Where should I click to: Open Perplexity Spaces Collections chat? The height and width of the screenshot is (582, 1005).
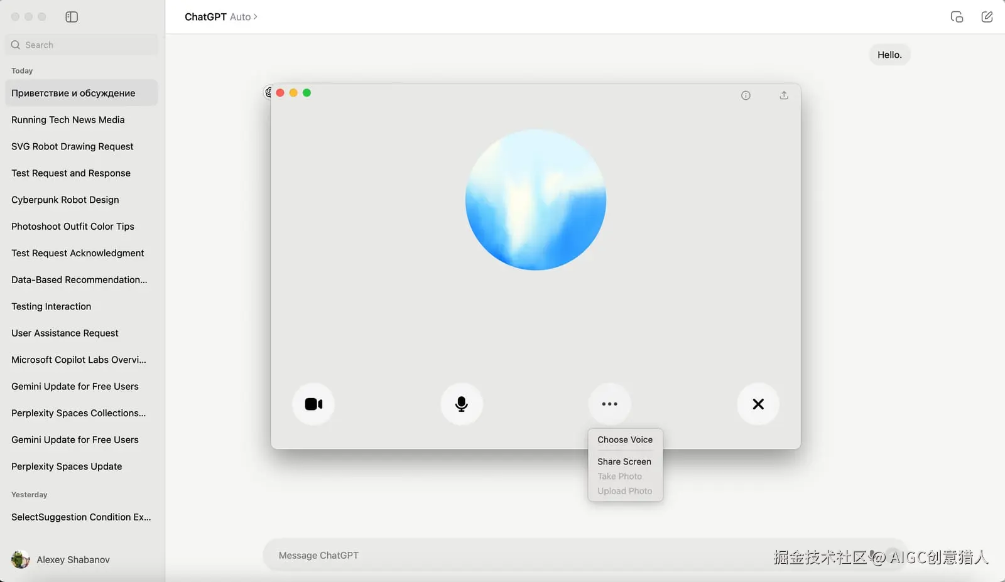(82, 413)
